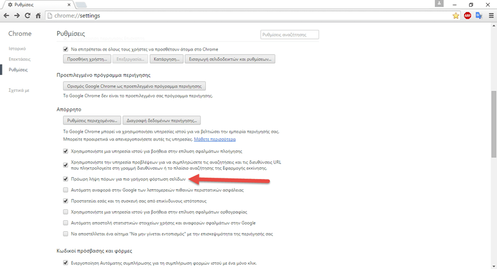
Task: Click the scrollbar down arrow
Action: tap(494, 266)
